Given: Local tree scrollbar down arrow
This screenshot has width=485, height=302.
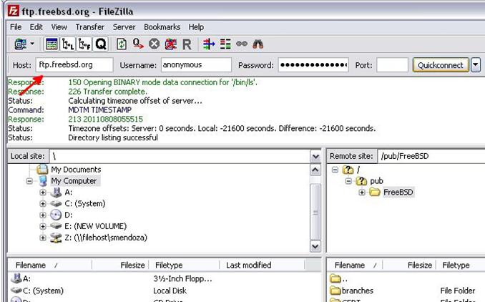Looking at the screenshot, I should point(315,247).
